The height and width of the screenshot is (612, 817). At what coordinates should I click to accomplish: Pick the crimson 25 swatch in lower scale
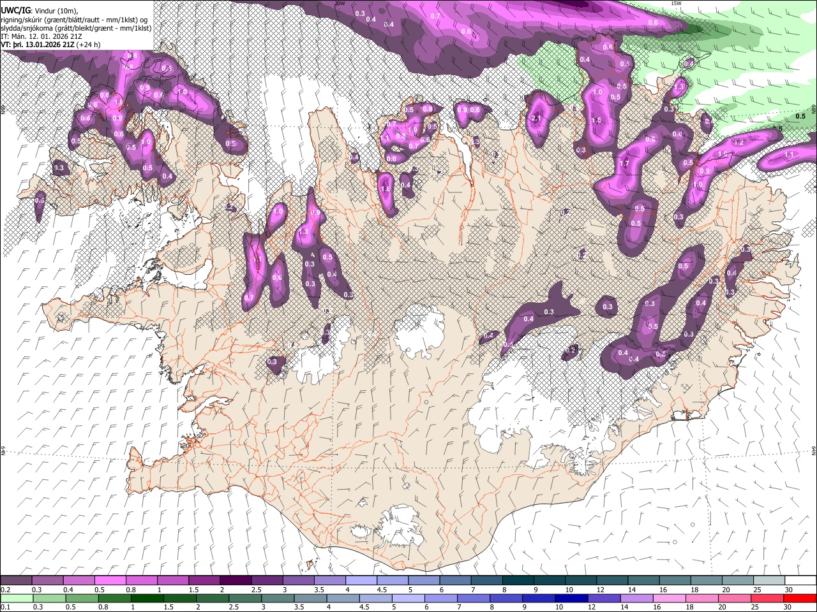click(x=767, y=598)
